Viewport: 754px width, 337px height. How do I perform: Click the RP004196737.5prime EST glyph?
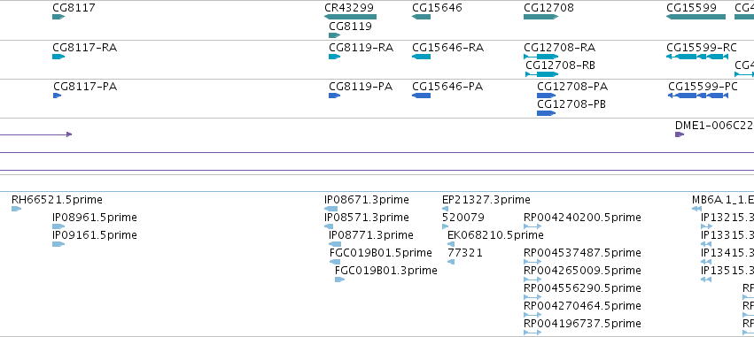(532, 333)
